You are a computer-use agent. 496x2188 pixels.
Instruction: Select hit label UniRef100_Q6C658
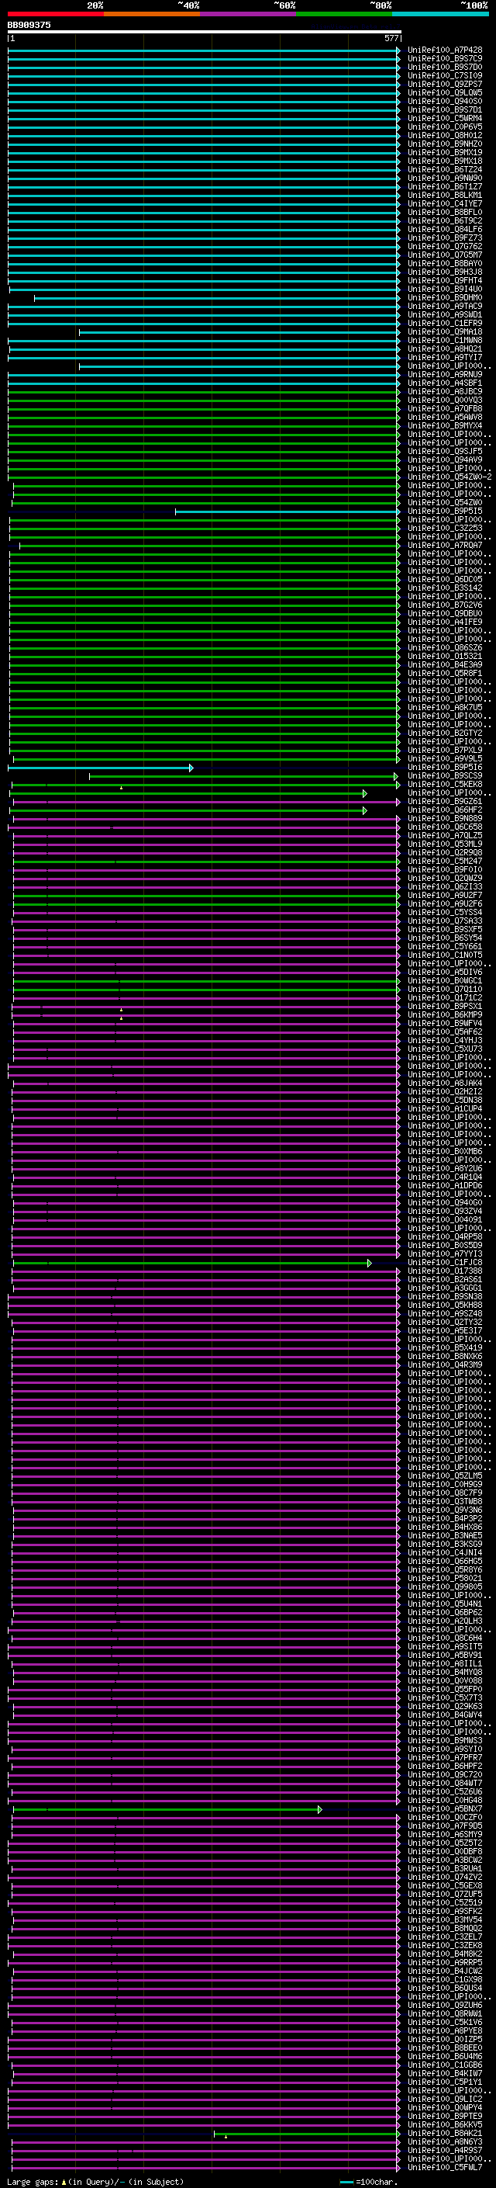point(445,827)
